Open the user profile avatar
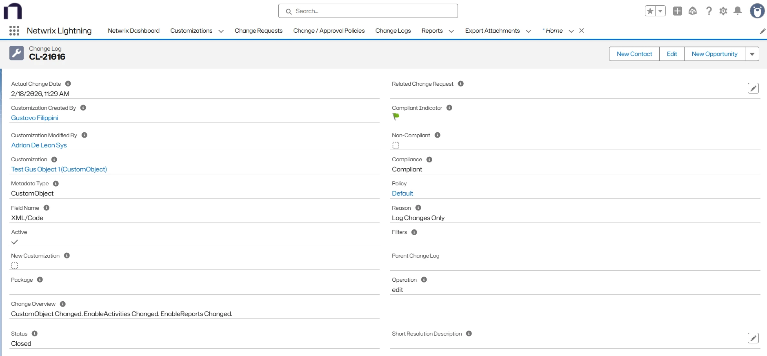Image resolution: width=767 pixels, height=356 pixels. [x=757, y=11]
